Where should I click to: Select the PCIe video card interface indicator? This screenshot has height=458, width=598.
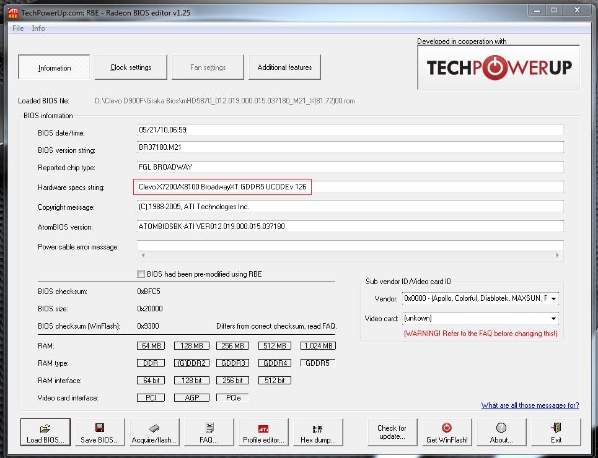[232, 398]
